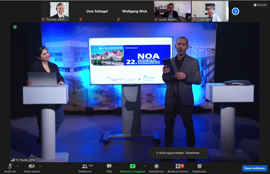
Task: Open the Teilnehmer participants panel
Action: (85, 168)
